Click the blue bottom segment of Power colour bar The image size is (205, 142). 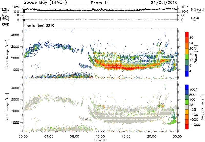coord(187,74)
